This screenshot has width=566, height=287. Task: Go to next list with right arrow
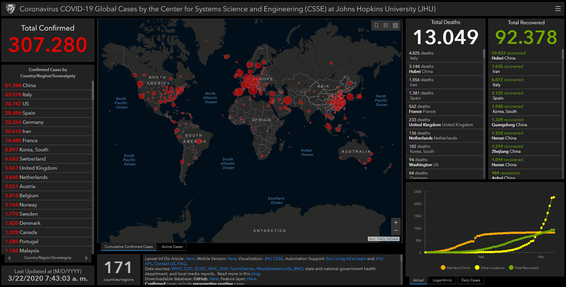pos(86,258)
